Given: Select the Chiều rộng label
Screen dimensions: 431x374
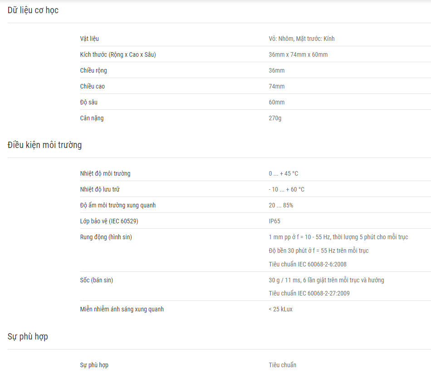Looking at the screenshot, I should pos(93,71).
